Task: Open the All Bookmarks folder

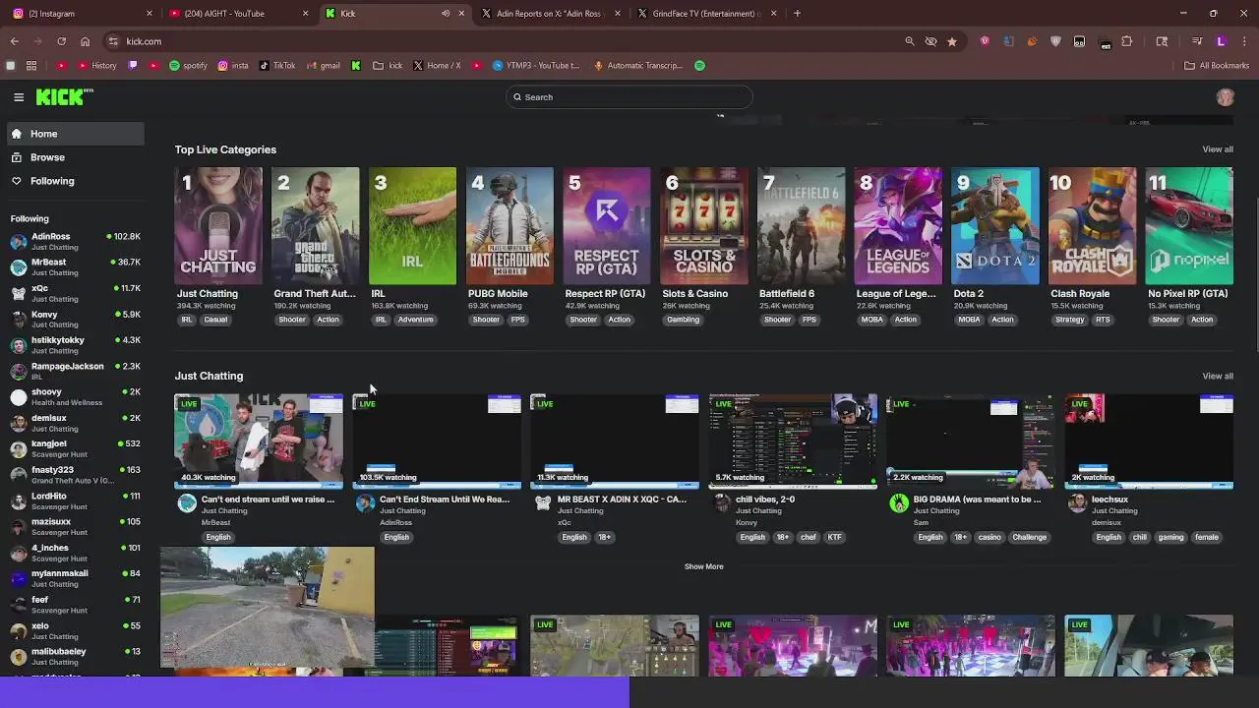Action: [x=1217, y=66]
